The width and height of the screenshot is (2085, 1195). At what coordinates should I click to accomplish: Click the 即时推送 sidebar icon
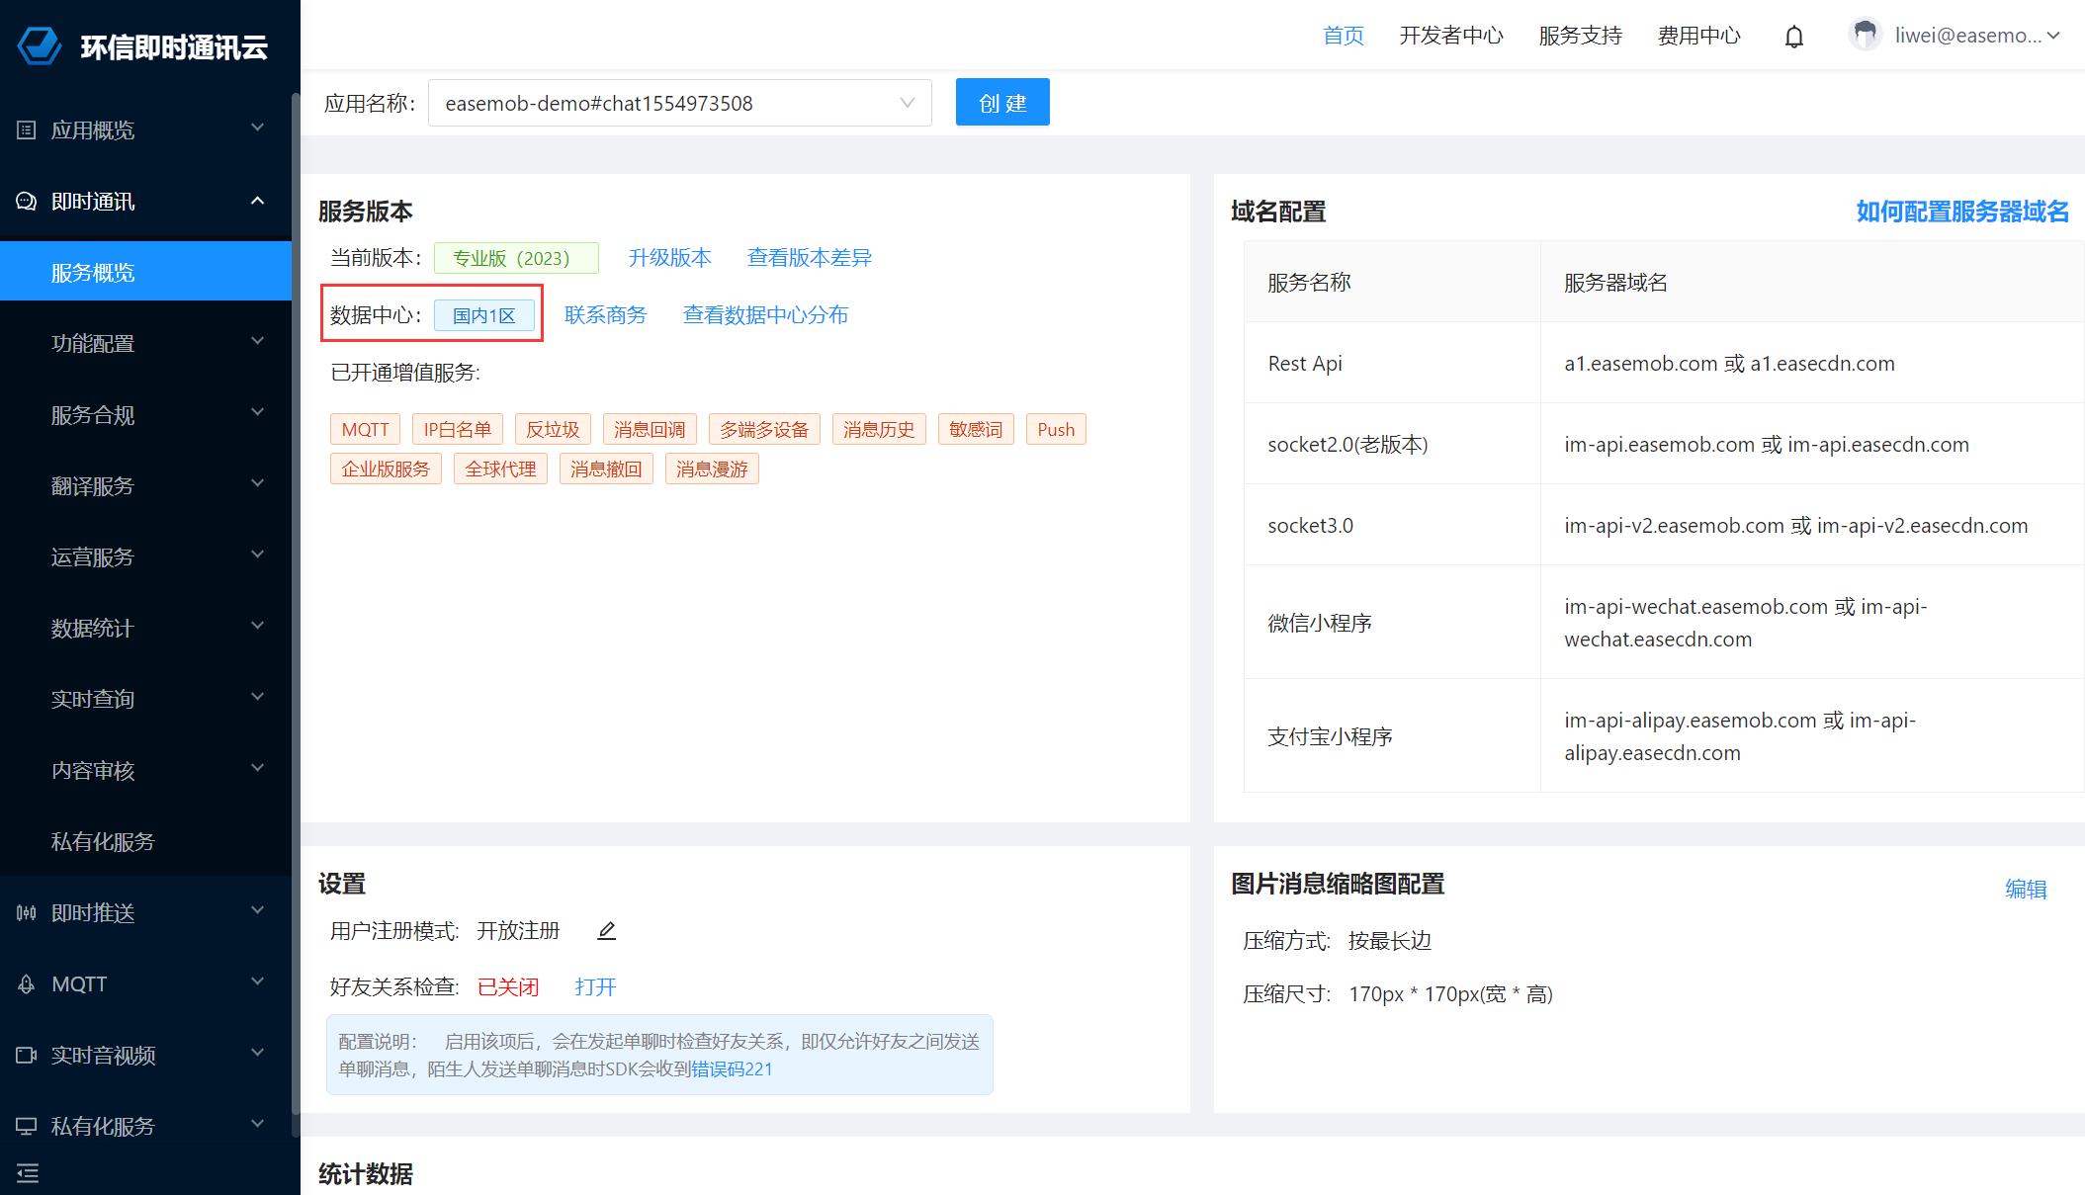[x=27, y=912]
